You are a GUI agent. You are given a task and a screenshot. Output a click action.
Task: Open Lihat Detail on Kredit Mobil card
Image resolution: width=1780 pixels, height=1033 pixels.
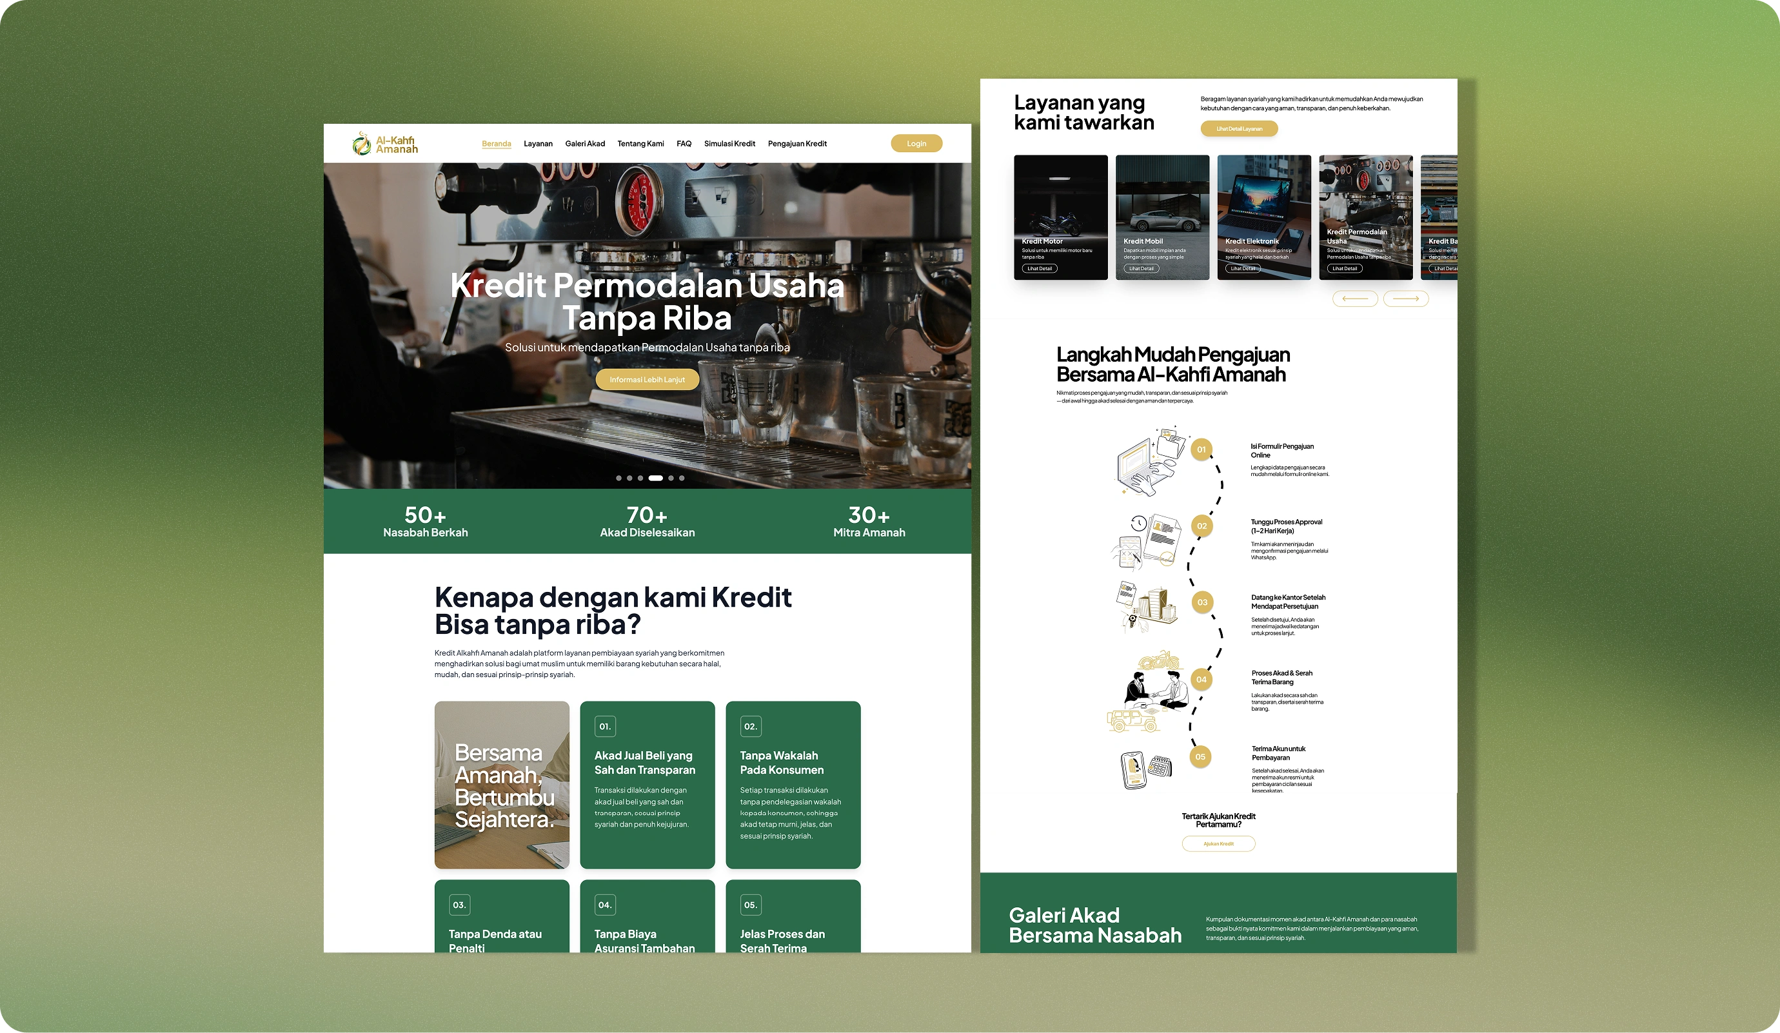[x=1141, y=268]
